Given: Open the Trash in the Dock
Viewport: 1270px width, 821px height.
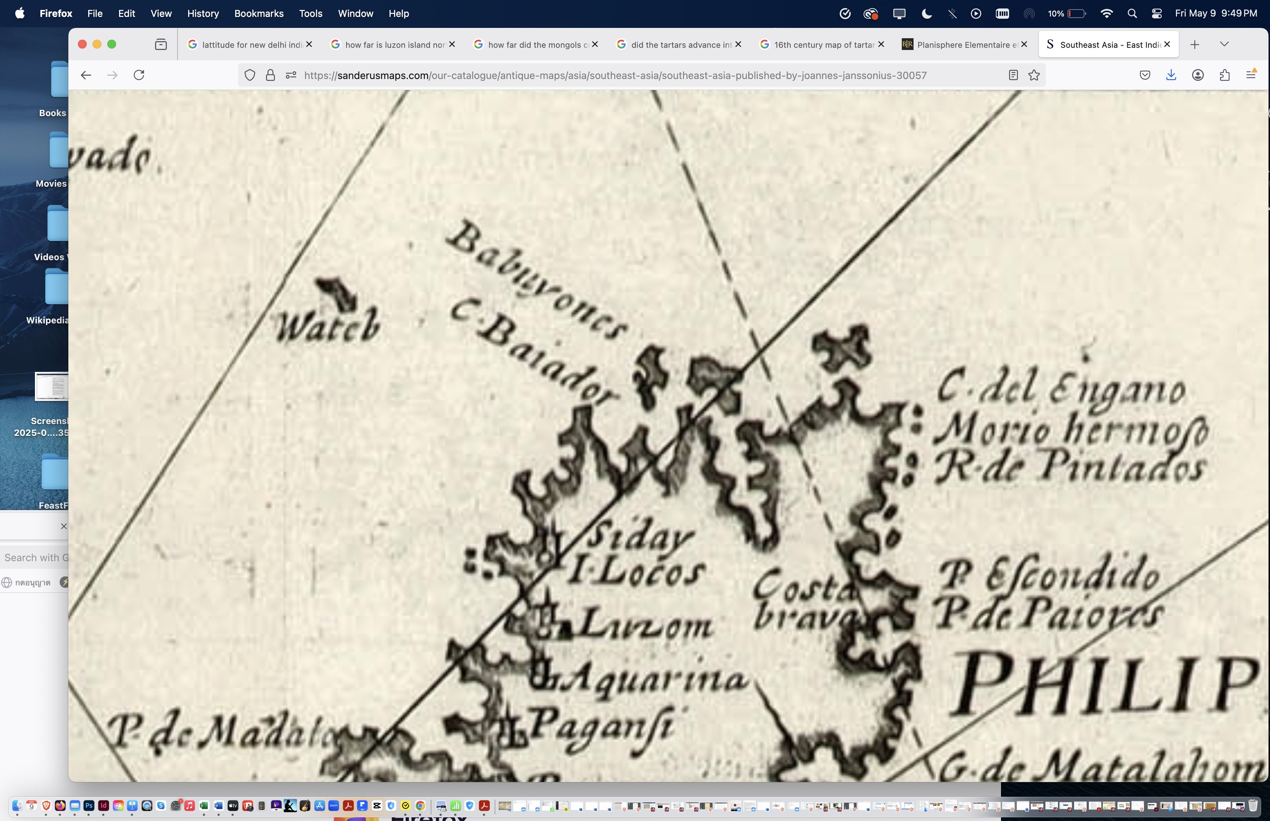Looking at the screenshot, I should pyautogui.click(x=1253, y=806).
